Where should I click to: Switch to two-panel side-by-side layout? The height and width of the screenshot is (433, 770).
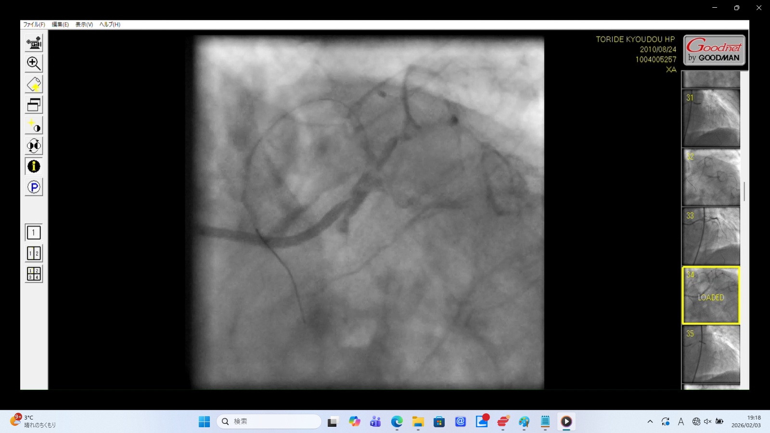[34, 254]
